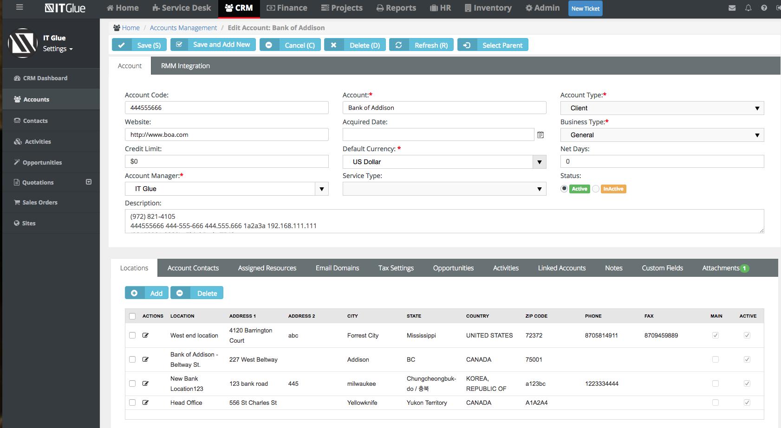
Task: Click the hamburger menu icon
Action: coord(20,7)
